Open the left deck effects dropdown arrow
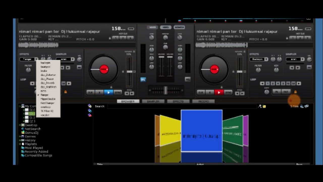Image resolution: width=323 pixels, height=182 pixels. 36,59
